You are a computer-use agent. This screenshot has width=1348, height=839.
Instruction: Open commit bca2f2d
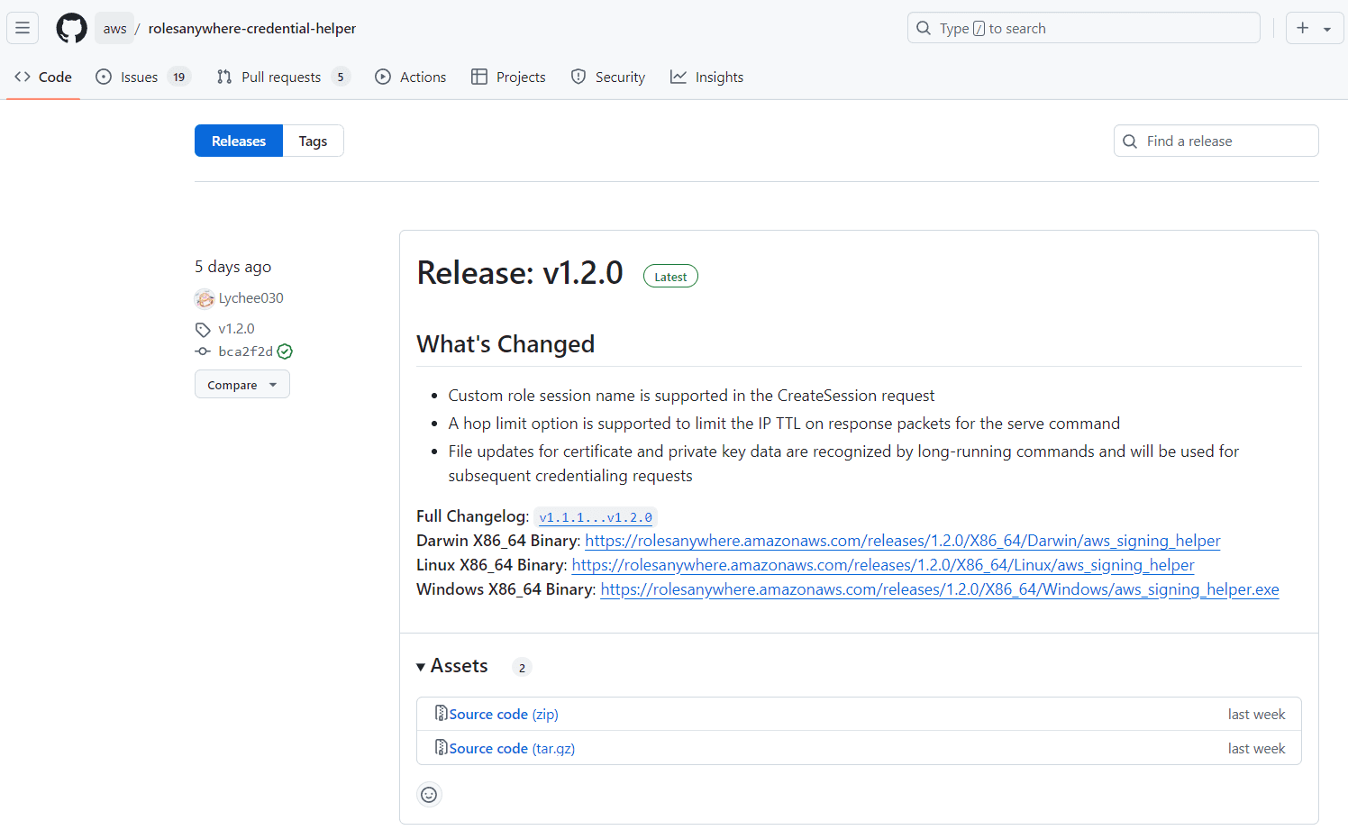[245, 351]
